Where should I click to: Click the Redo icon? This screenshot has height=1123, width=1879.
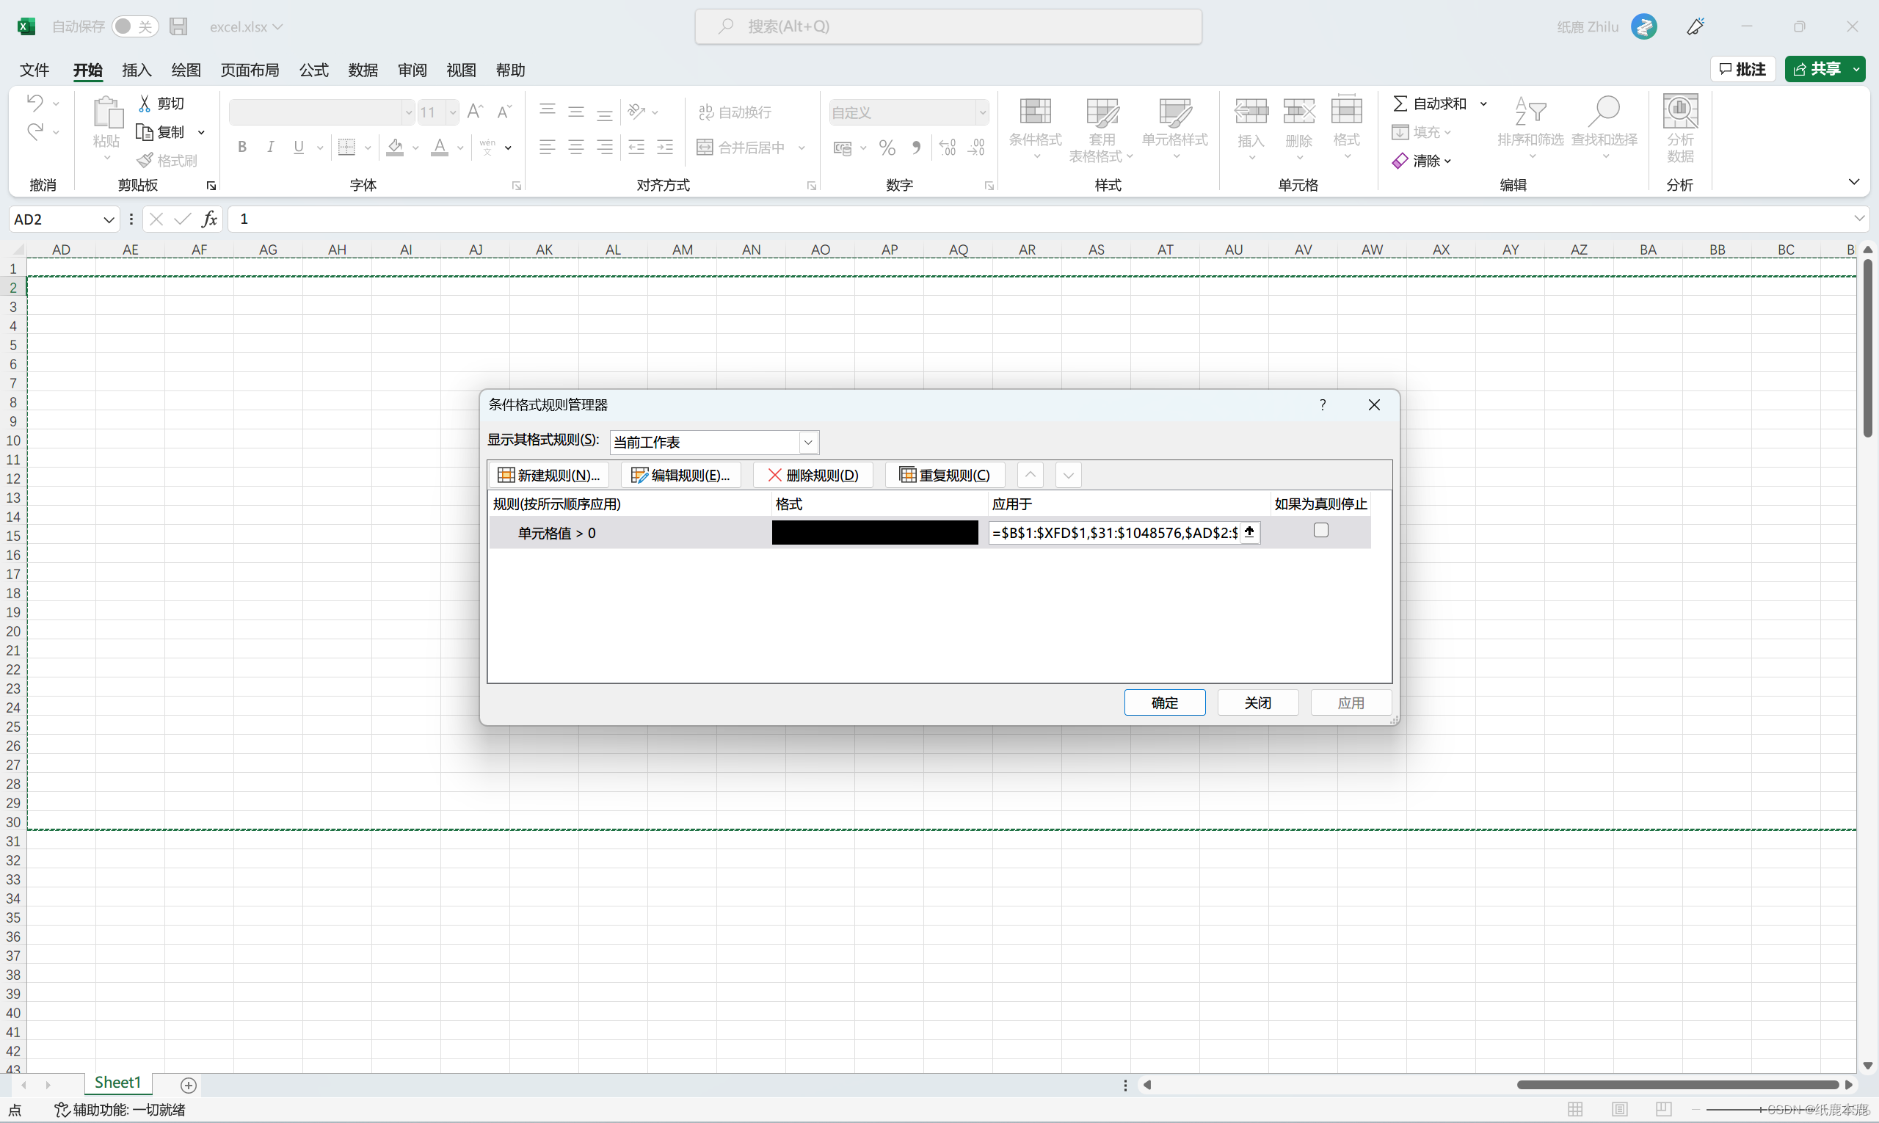34,131
